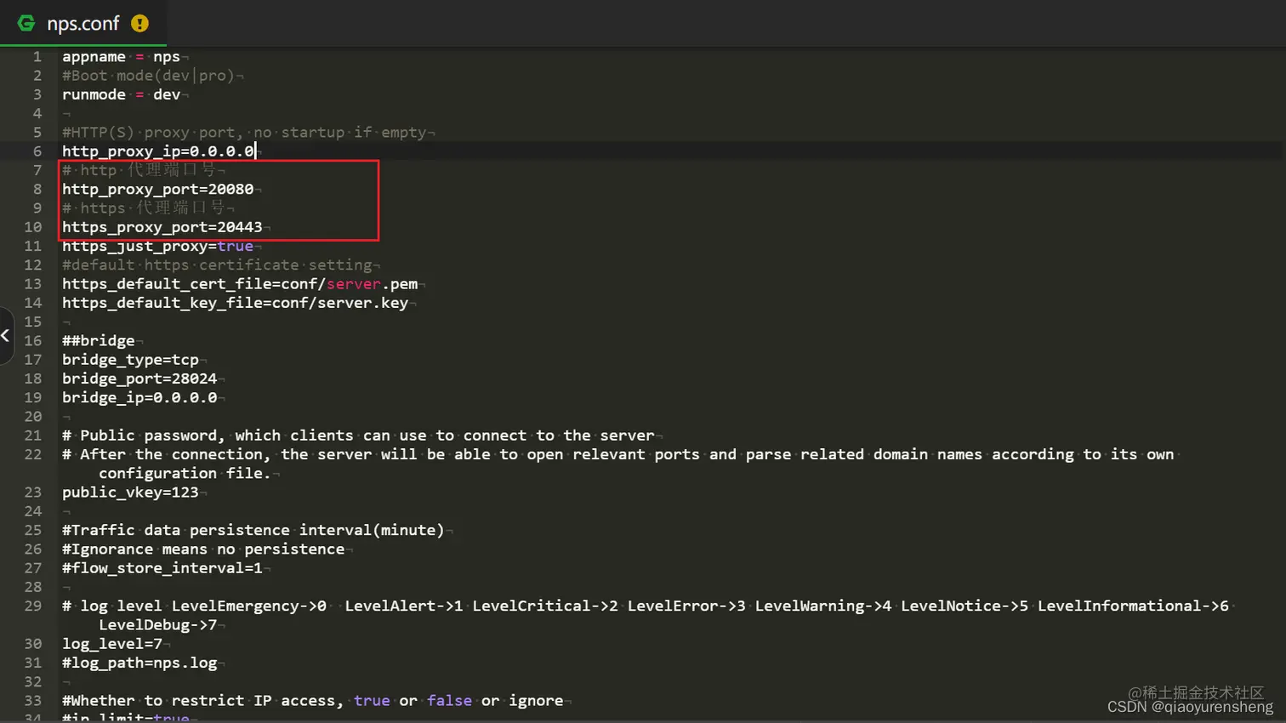Screen dimensions: 1286x723
Task: Click the '##bridge' section header
Action: 99,340
